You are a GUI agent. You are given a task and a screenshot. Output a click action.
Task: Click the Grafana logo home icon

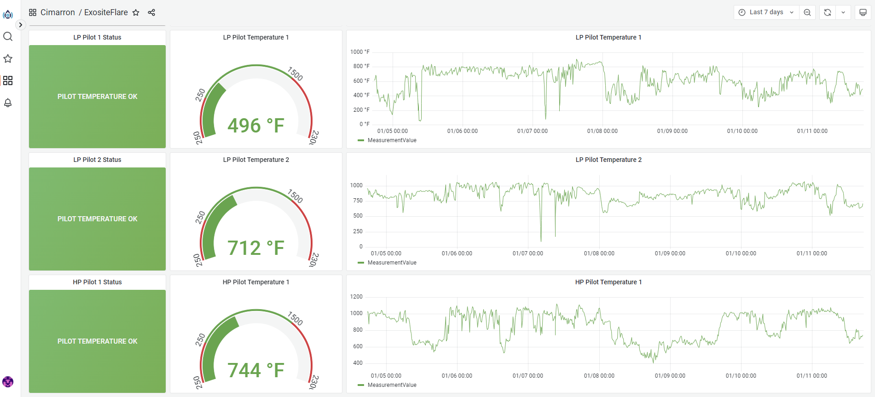[8, 15]
